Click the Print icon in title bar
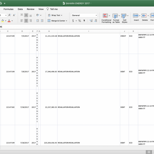 point(1,3)
